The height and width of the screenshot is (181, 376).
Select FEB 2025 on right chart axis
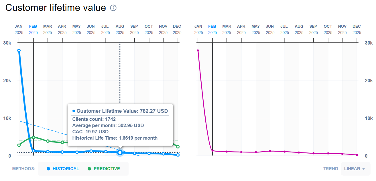pos(212,29)
